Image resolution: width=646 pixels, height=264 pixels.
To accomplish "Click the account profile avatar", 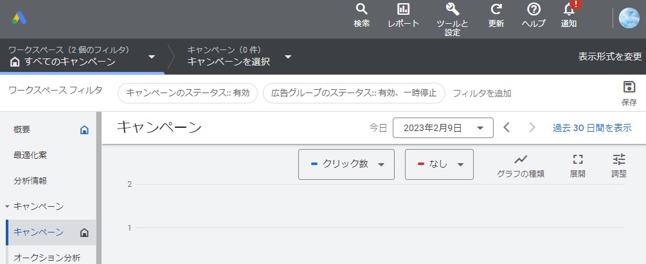I will point(629,18).
